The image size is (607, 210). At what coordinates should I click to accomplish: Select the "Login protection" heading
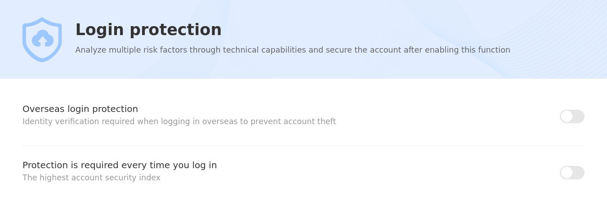click(x=148, y=30)
